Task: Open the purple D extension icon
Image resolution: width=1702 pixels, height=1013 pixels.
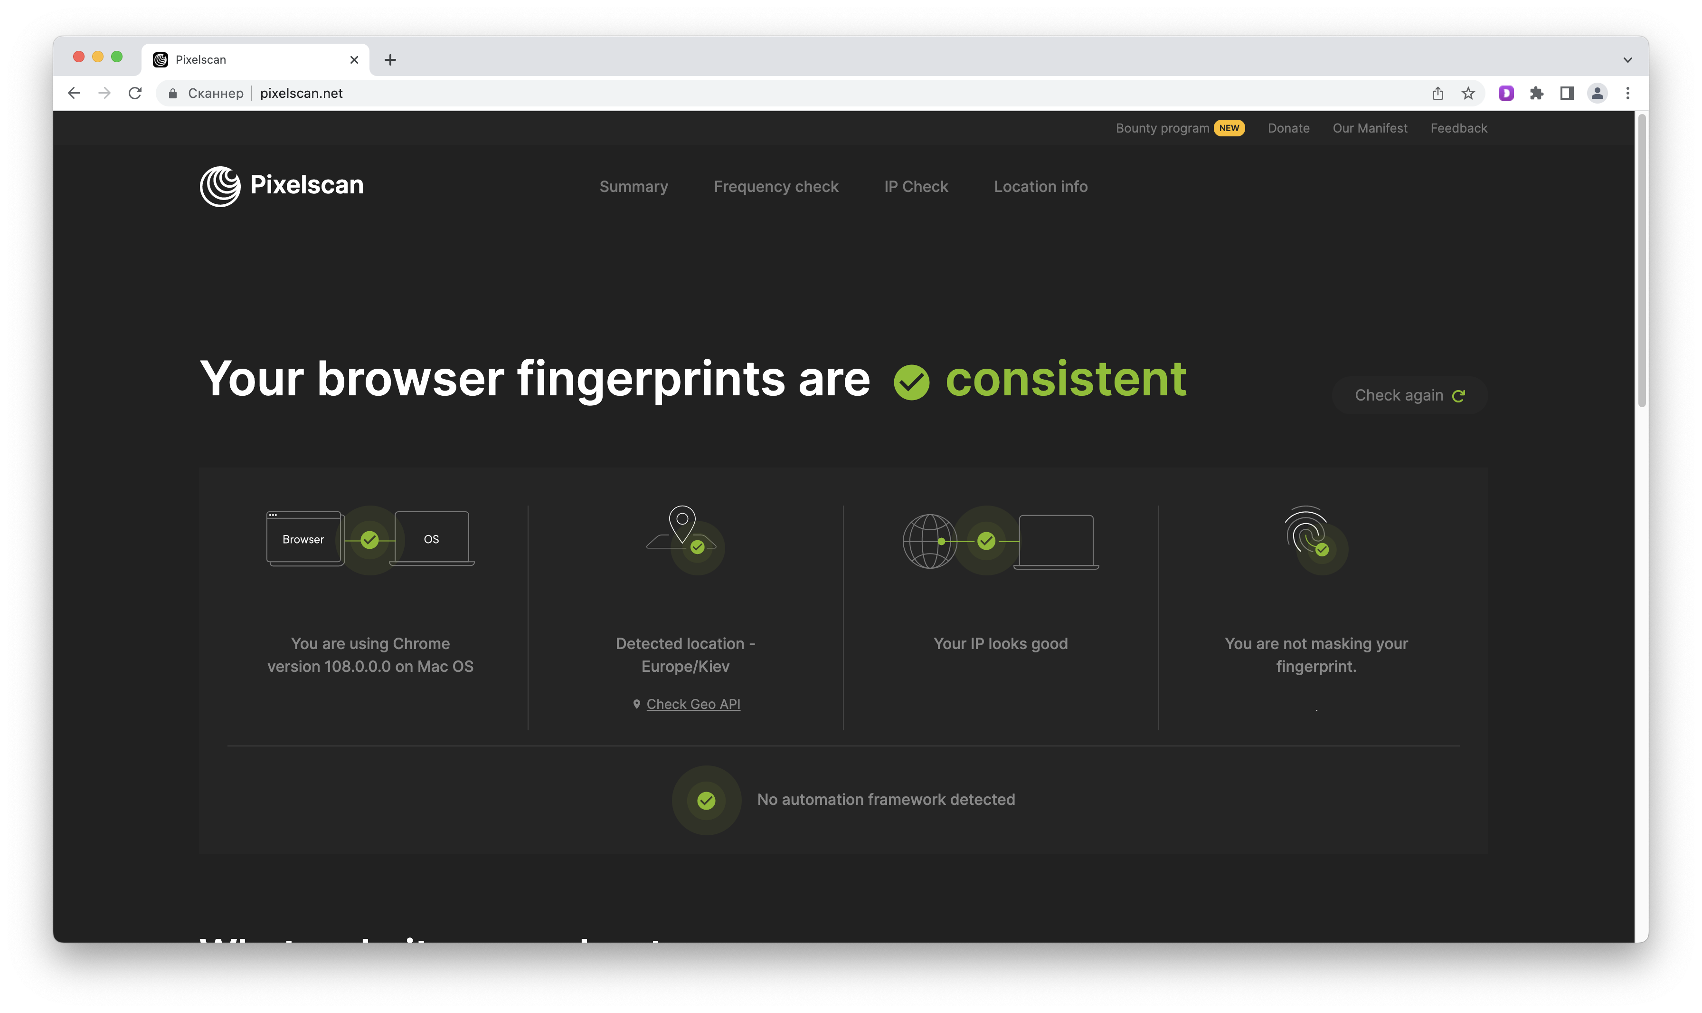Action: [x=1506, y=94]
